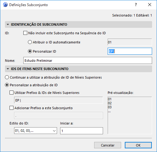Click the 'Selecionado: 1 Editável: 1' text
Viewport: 157px width, 152px height.
[x=132, y=15]
